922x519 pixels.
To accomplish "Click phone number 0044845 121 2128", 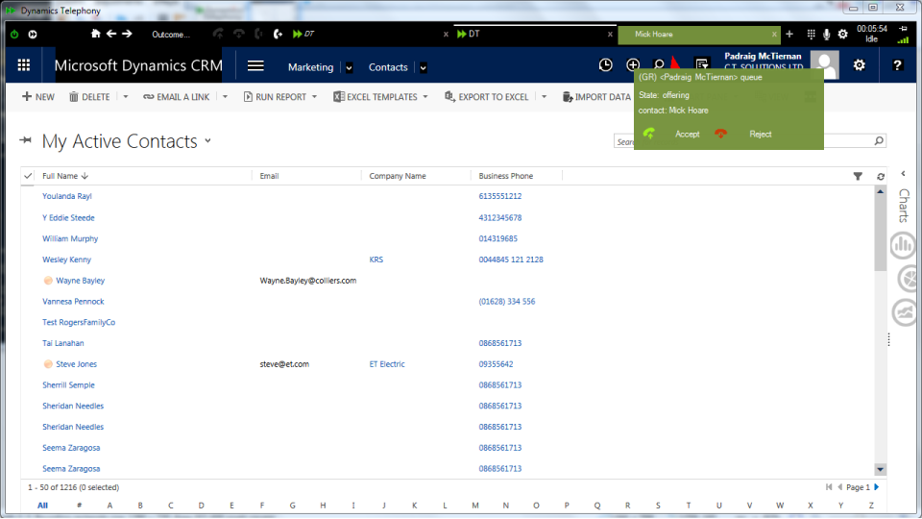I will pyautogui.click(x=511, y=259).
